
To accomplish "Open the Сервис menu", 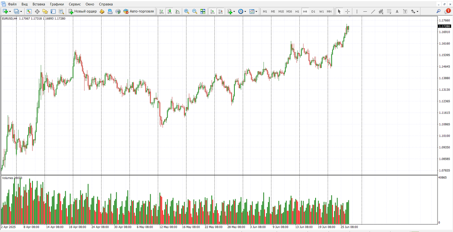I will pyautogui.click(x=75, y=4).
